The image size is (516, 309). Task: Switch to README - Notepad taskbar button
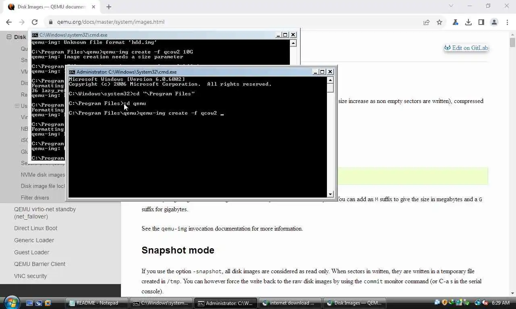click(x=97, y=303)
